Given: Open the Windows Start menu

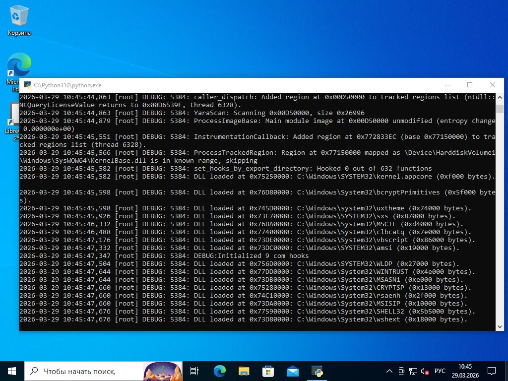Looking at the screenshot, I should [12, 371].
